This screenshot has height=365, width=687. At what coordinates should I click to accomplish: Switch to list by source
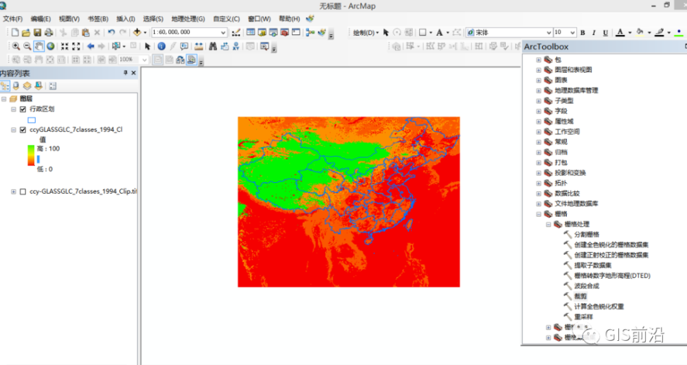click(x=16, y=86)
